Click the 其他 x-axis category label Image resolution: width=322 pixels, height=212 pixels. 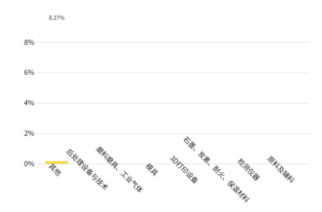[x=54, y=170]
